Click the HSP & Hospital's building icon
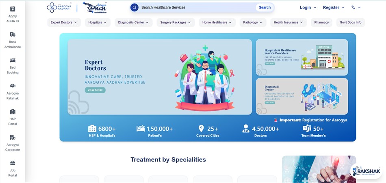Viewport: 386px width, 183px height. pyautogui.click(x=92, y=129)
